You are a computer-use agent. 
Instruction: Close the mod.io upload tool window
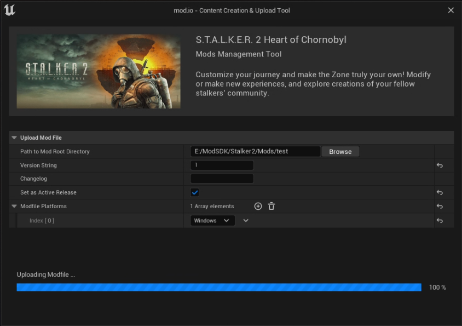point(451,10)
